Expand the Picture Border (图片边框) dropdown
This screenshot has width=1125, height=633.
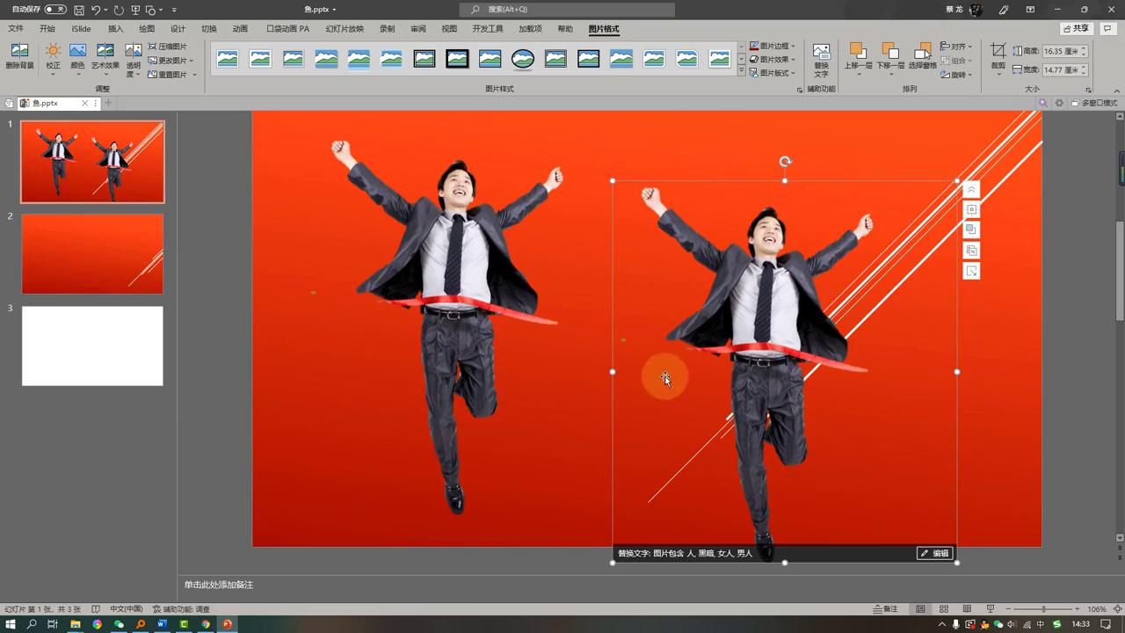coord(773,46)
